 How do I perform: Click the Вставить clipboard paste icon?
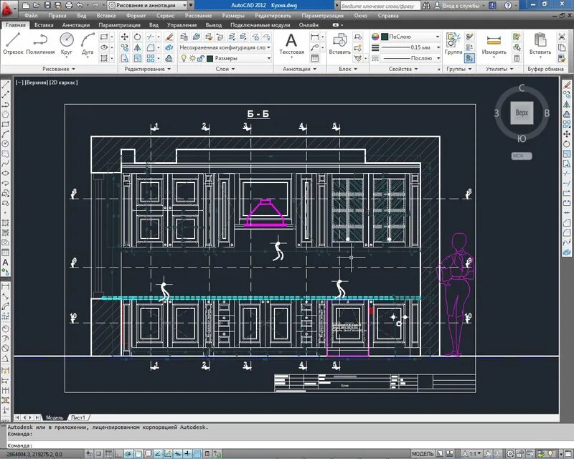(x=540, y=44)
